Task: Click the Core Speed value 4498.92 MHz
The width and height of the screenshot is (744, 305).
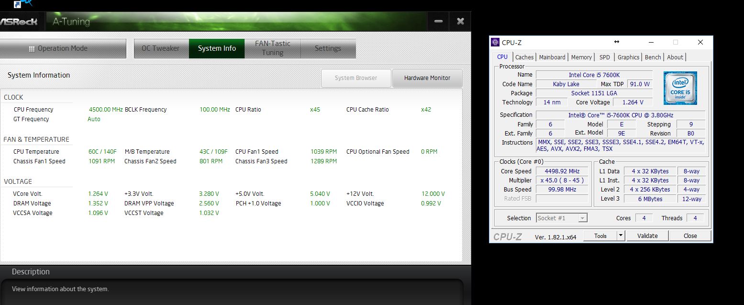Action: tap(562, 171)
